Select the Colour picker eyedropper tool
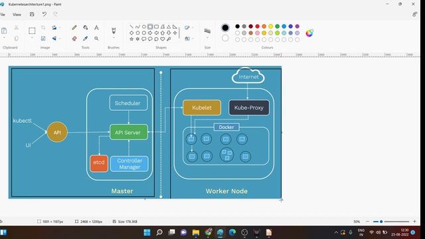The image size is (425, 239). coord(86,39)
